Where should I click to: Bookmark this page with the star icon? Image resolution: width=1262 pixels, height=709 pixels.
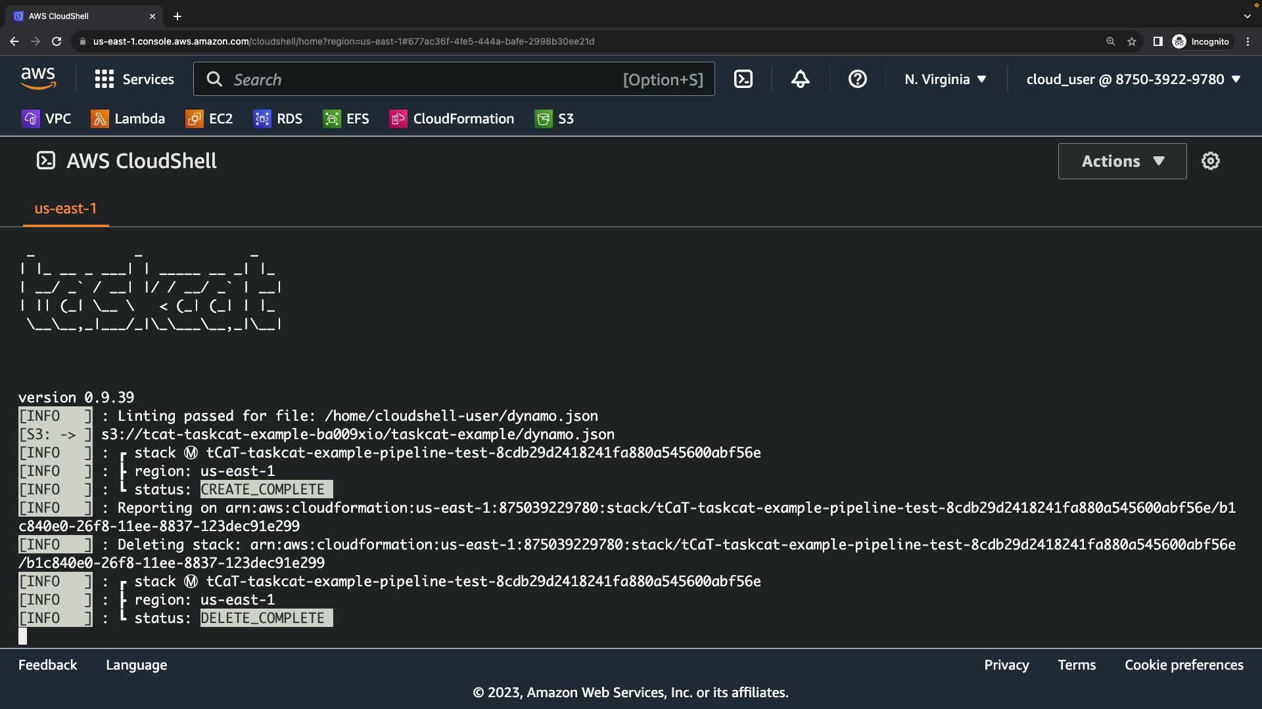1131,41
